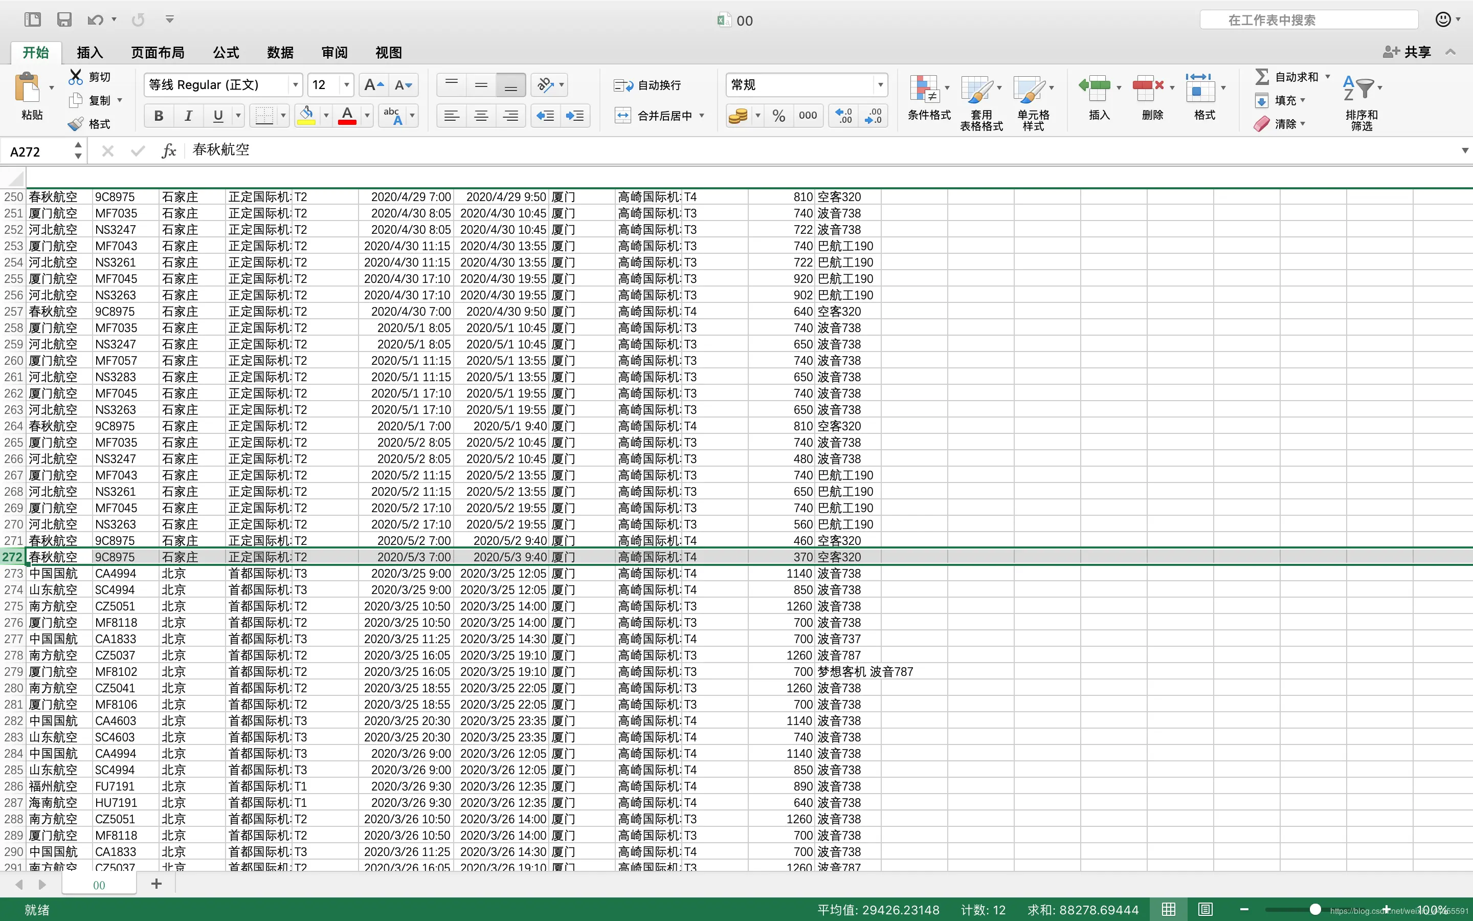Click the worksheet search field
The width and height of the screenshot is (1473, 921).
pyautogui.click(x=1309, y=20)
